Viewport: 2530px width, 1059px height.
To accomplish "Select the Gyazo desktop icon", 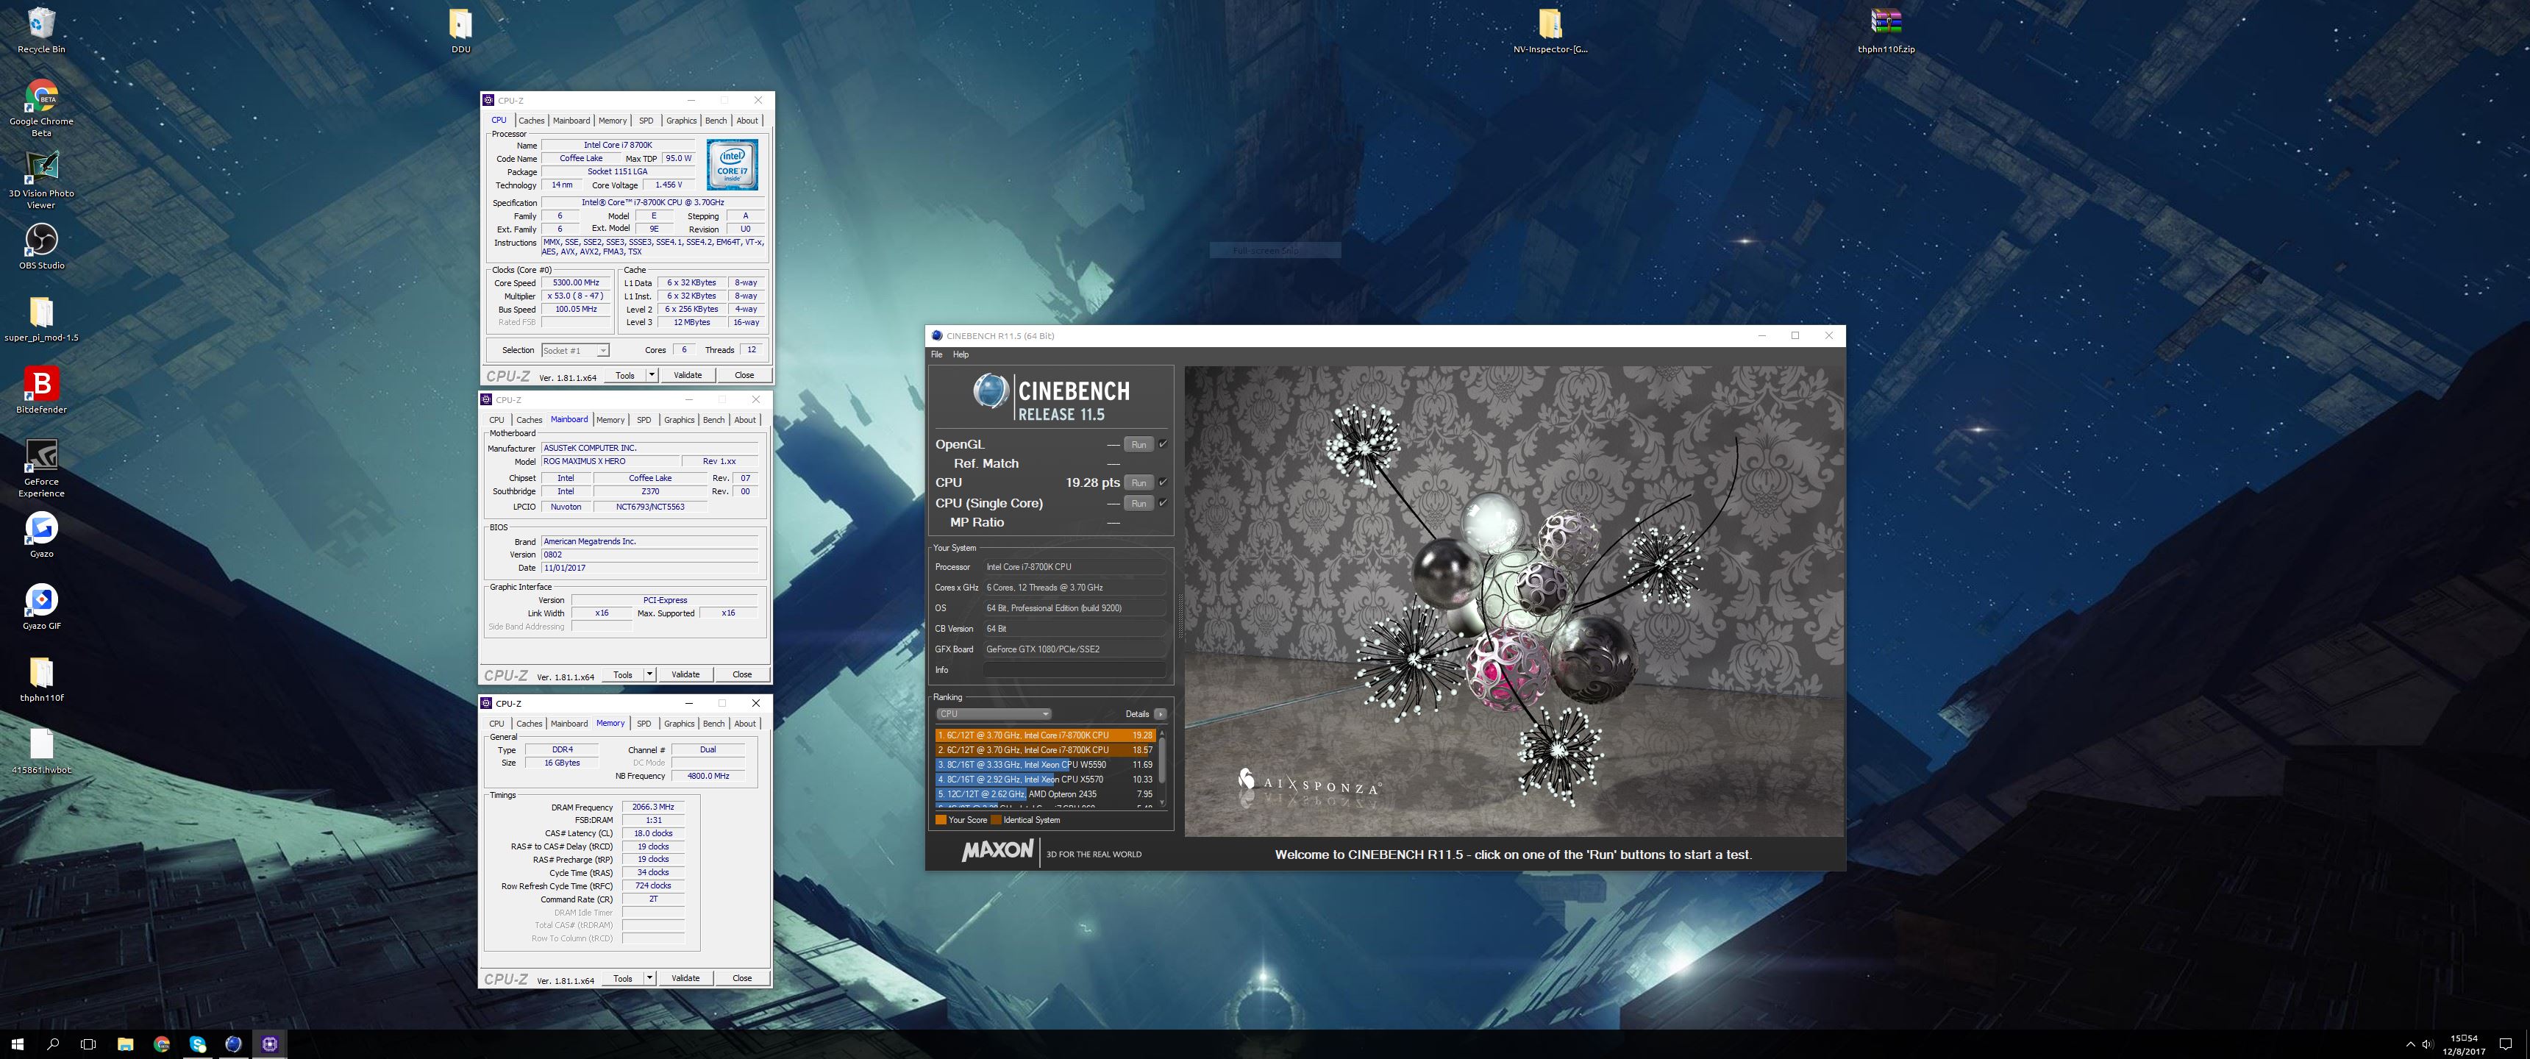I will pyautogui.click(x=41, y=535).
